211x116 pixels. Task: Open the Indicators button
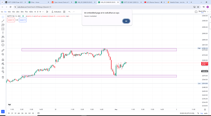point(56,12)
